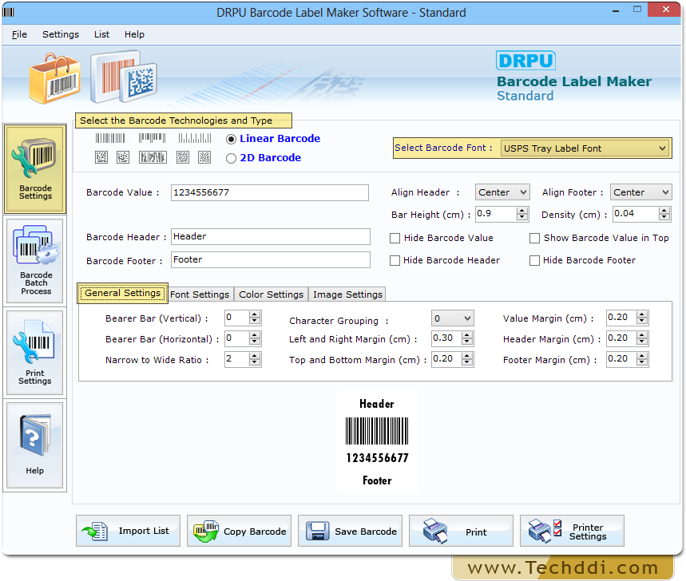686x581 pixels.
Task: Click the wide stacked 2D barcode sample icon
Action: pyautogui.click(x=153, y=157)
